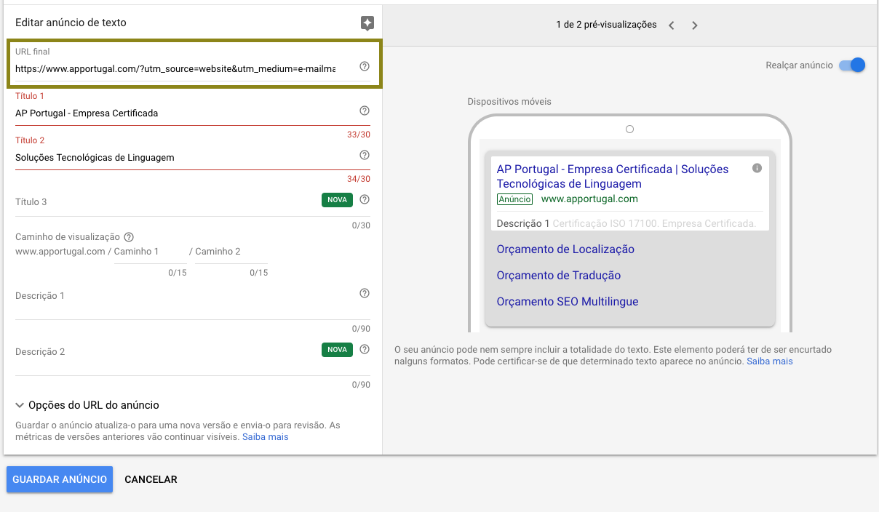Click the preview ad headline
Viewport: 879px width, 512px height.
(613, 176)
